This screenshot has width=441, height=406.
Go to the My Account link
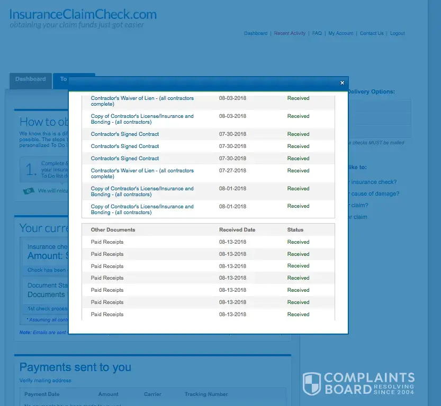pos(340,33)
